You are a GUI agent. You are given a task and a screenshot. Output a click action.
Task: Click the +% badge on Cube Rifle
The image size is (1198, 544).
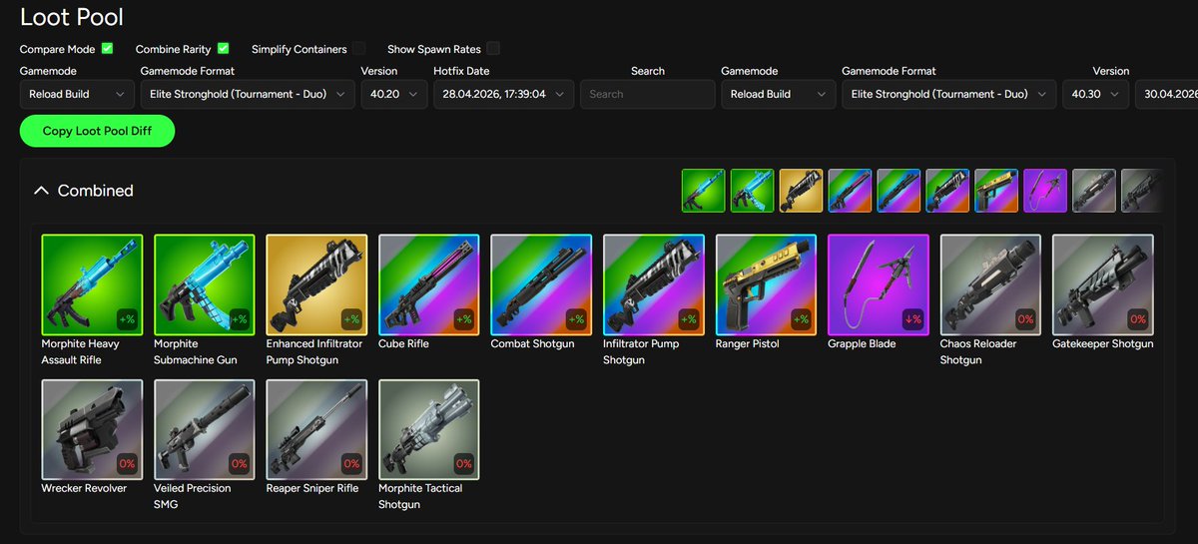point(463,319)
